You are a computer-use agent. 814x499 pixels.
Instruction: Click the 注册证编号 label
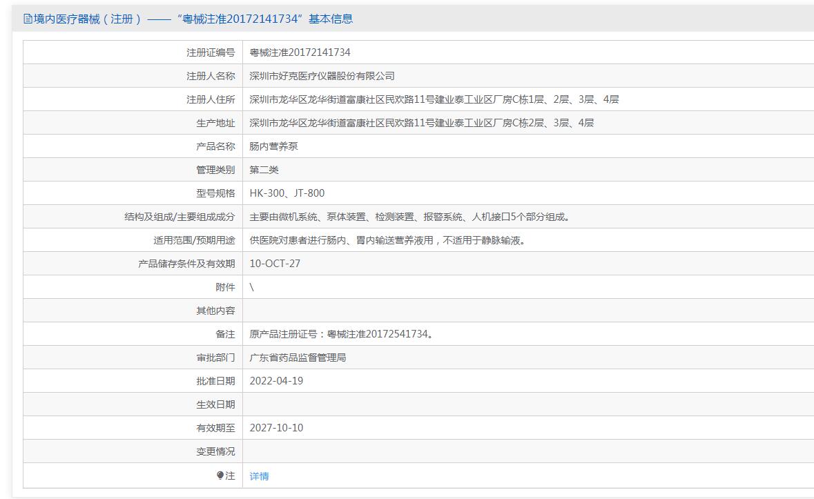tap(211, 52)
